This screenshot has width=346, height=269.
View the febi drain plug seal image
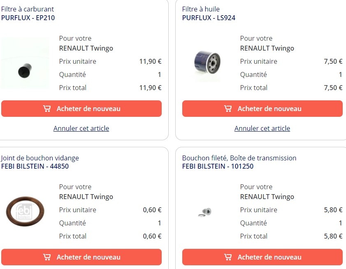click(x=25, y=211)
